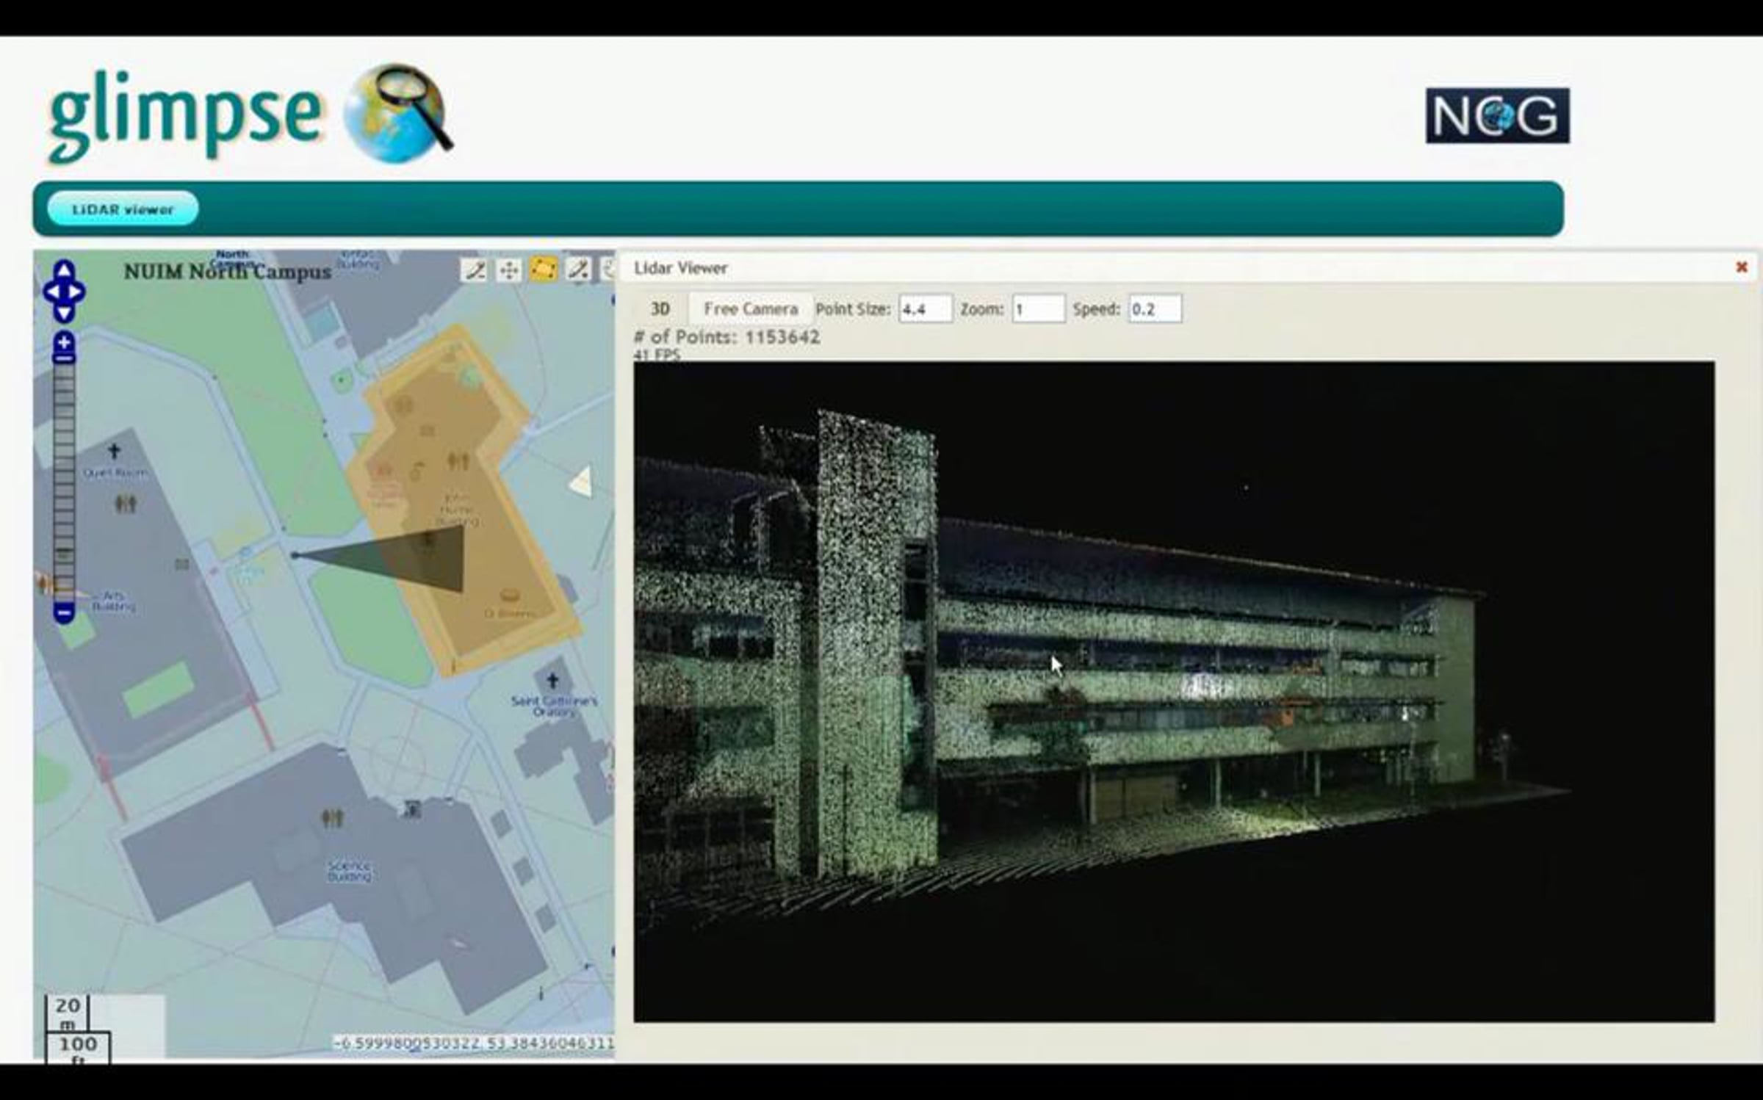This screenshot has height=1100, width=1763.
Task: Open the LiDAR viewer tab
Action: coord(123,209)
